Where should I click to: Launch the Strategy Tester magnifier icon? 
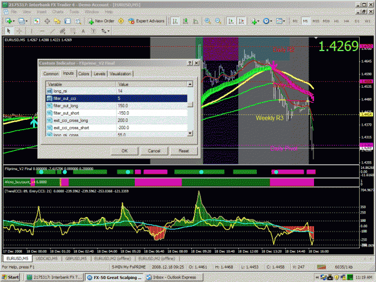pyautogui.click(x=78, y=21)
